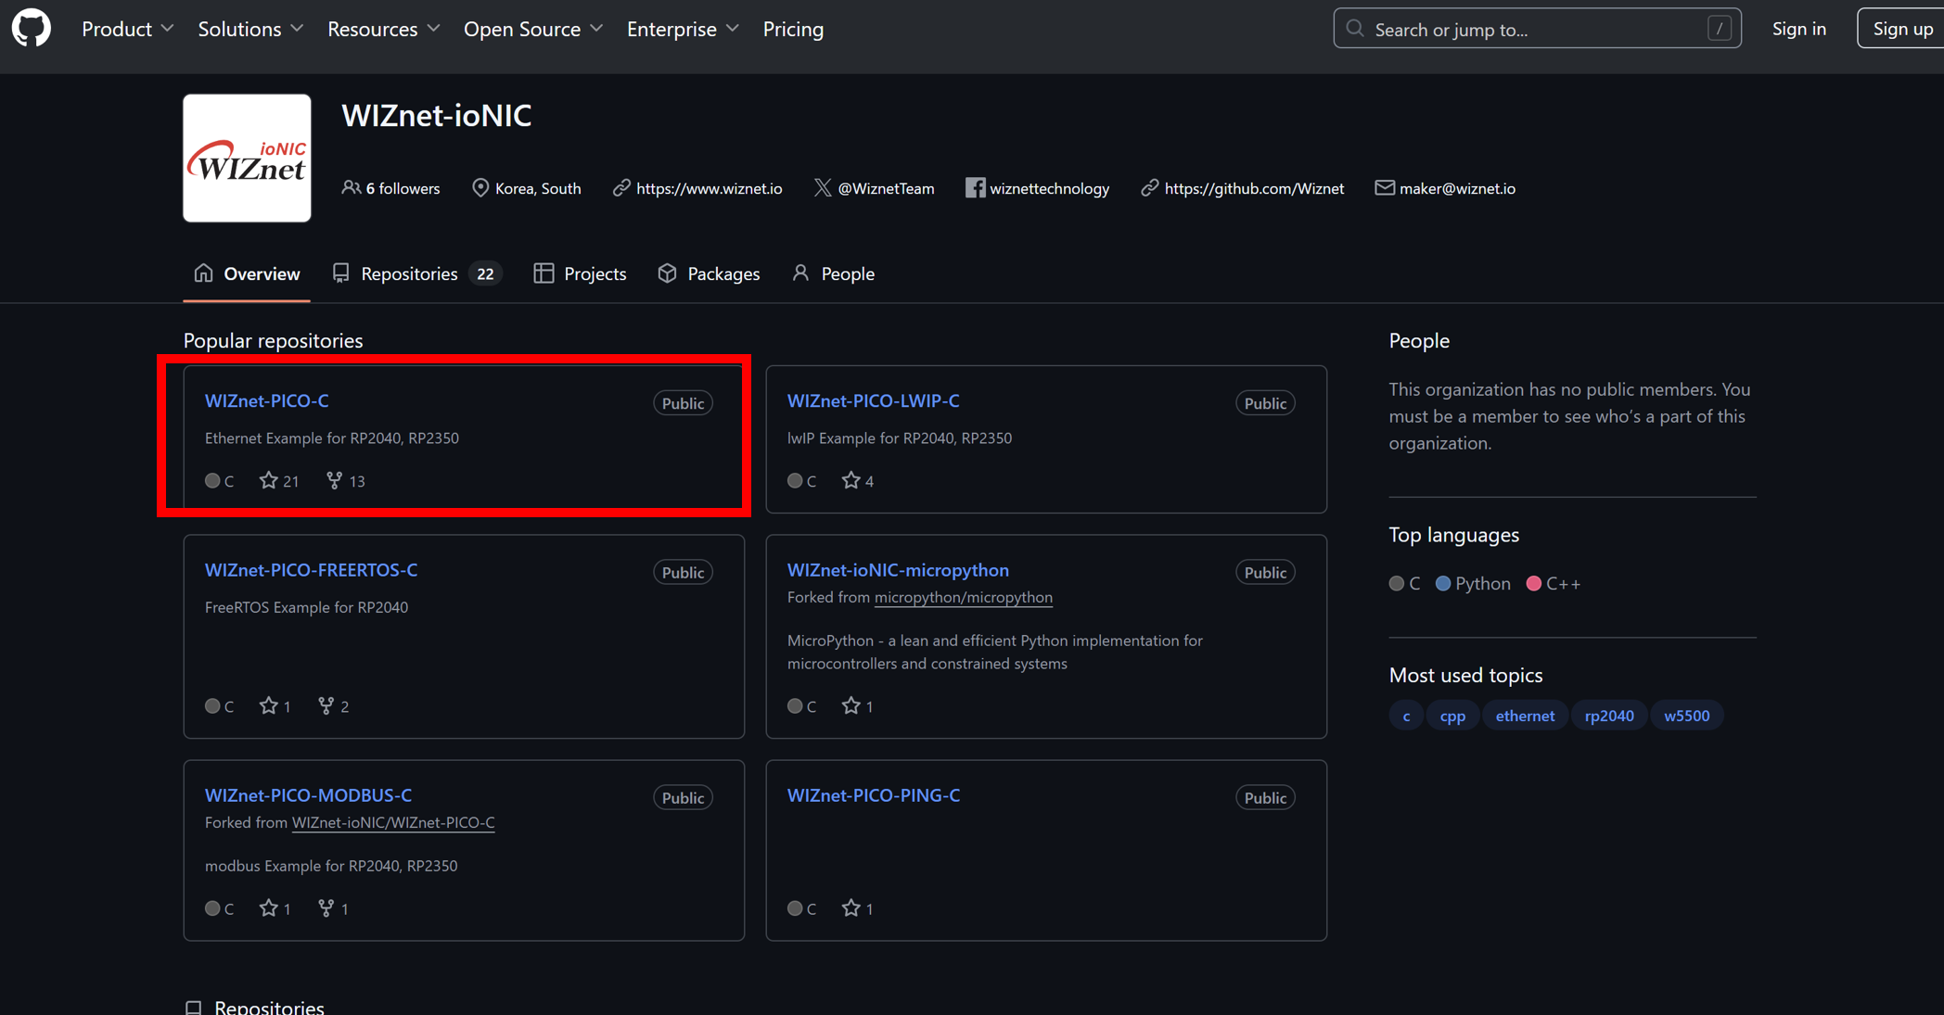Expand the Enterprise menu
1944x1015 pixels.
point(683,29)
